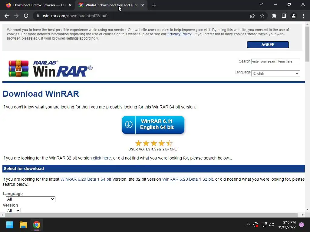Click the AGREE cookie button
310x232 pixels.
[268, 45]
